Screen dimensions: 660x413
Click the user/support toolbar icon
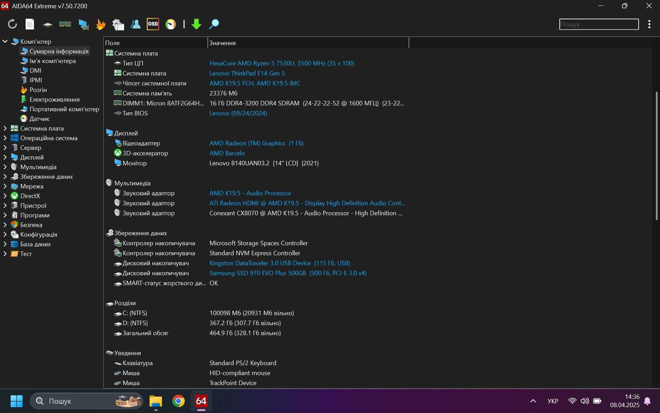click(135, 24)
